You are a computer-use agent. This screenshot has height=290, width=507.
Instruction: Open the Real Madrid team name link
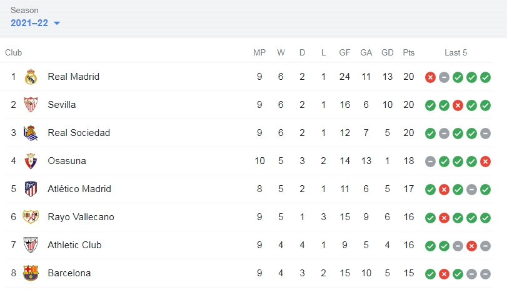pyautogui.click(x=73, y=77)
